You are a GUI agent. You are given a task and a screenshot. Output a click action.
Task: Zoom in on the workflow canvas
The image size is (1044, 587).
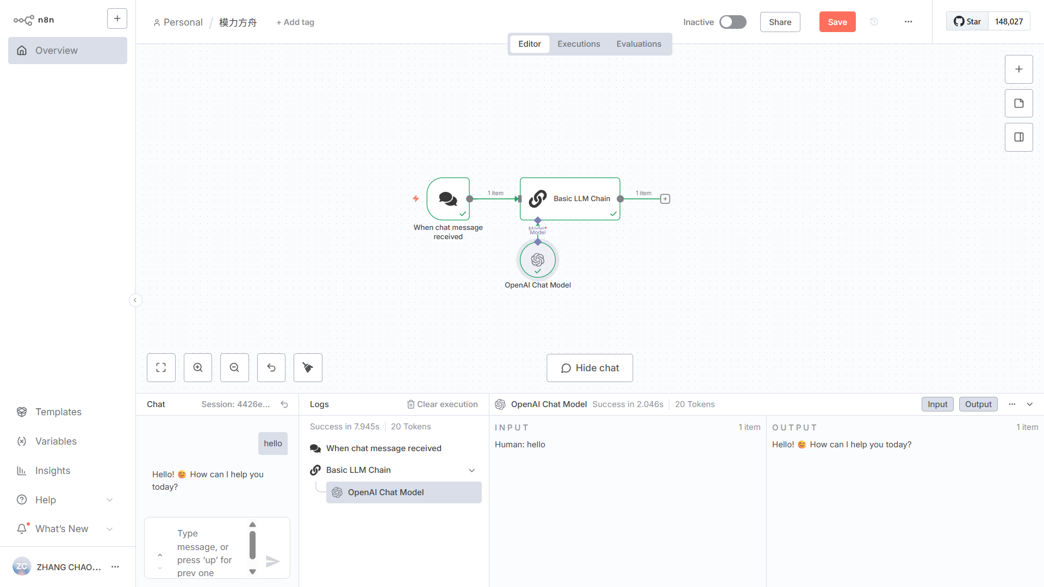pyautogui.click(x=198, y=368)
